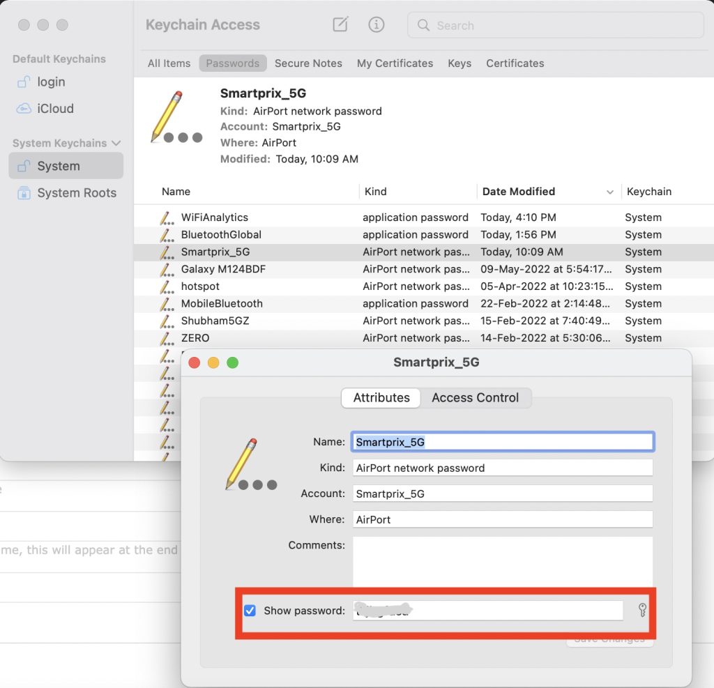Sort by the Date Modified column header
Screen dimensions: 714x688
coord(519,192)
